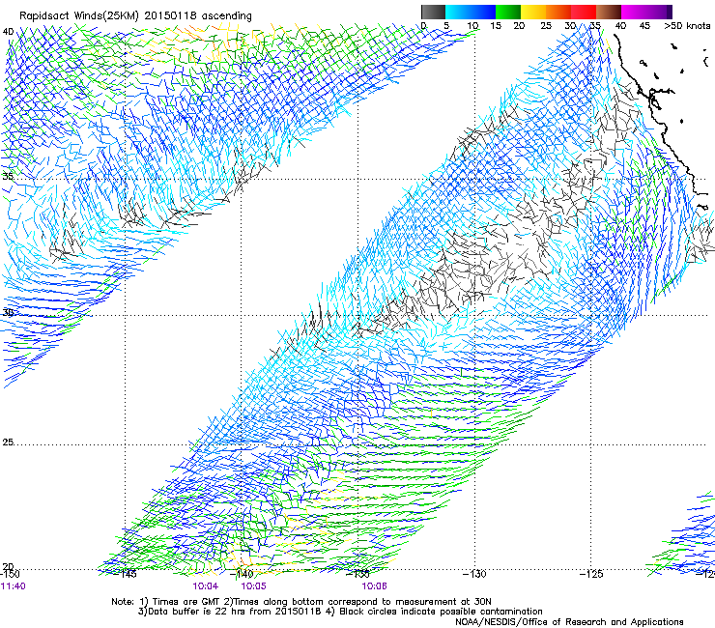Click the purple '10:05' pass time
The width and height of the screenshot is (715, 628).
point(253,586)
